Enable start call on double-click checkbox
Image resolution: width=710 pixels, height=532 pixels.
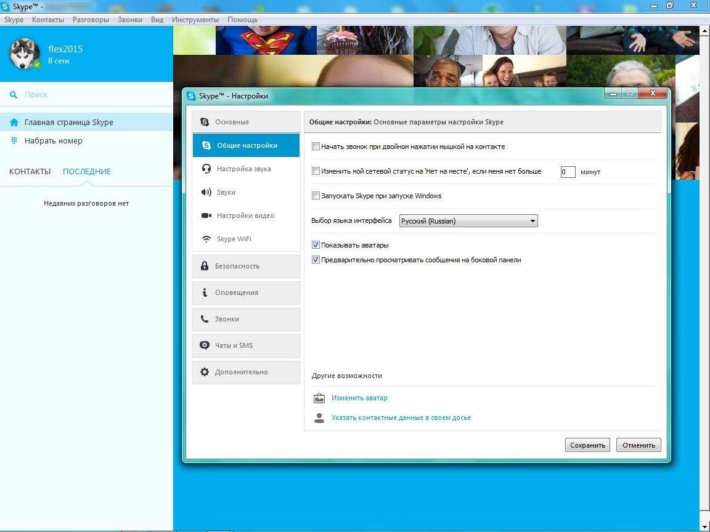coord(316,147)
